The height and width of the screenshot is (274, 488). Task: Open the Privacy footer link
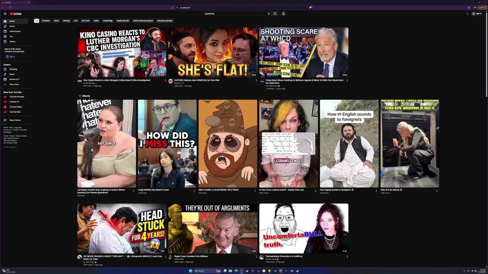point(12,136)
